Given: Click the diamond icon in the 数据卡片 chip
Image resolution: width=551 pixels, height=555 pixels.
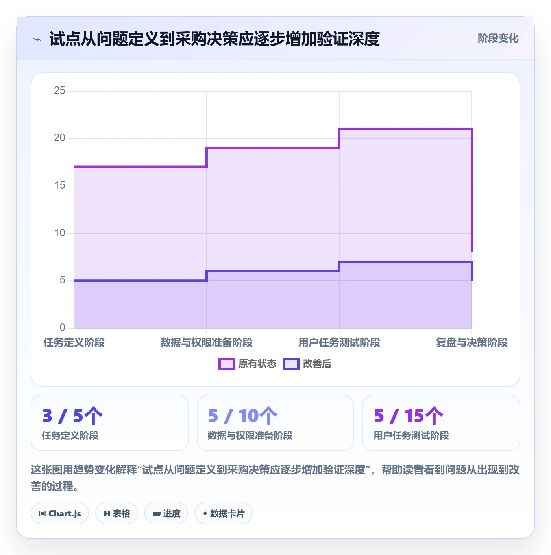Looking at the screenshot, I should click(x=205, y=513).
